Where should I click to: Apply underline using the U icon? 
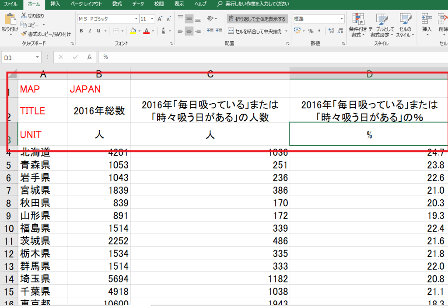tap(97, 30)
